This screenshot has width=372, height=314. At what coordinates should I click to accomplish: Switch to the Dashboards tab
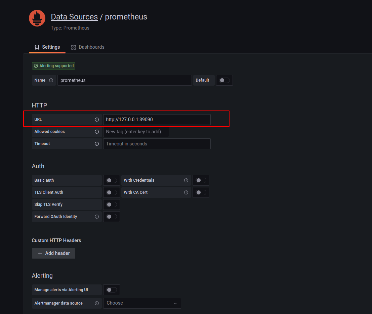(x=88, y=47)
